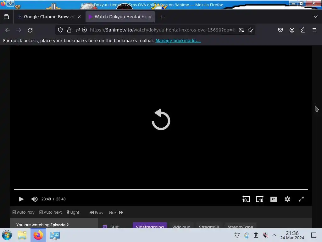Viewport: 322px width, 242px height.
Task: Click the replay icon in video center
Action: pos(161,119)
